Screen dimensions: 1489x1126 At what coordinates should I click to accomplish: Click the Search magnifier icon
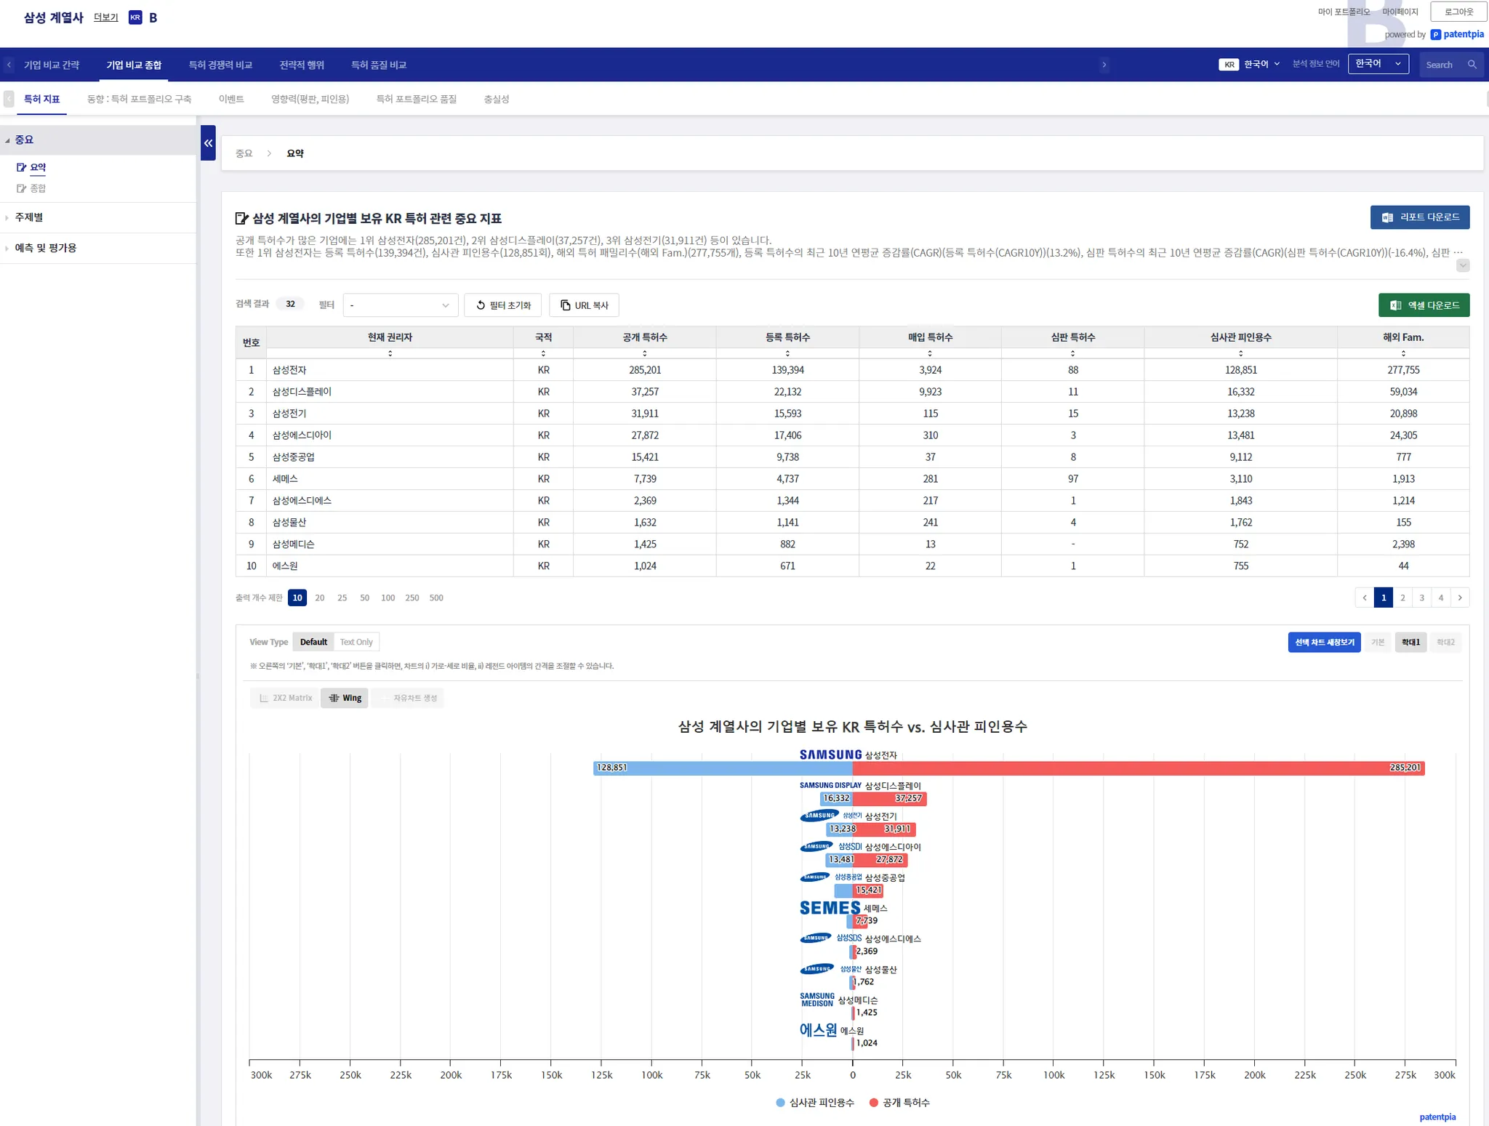pos(1472,65)
